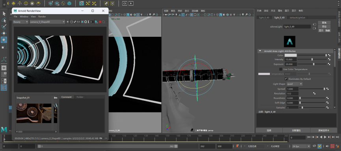
Task: Select the Comment tab in RenderView
Action: [66, 97]
